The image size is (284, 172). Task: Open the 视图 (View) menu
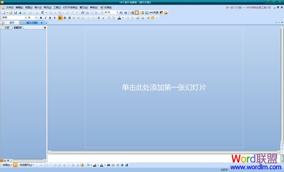click(28, 8)
